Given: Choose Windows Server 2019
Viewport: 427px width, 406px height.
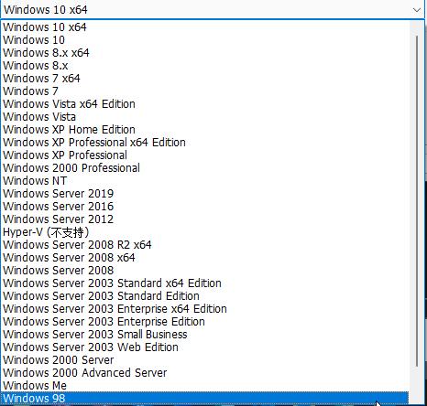Looking at the screenshot, I should pos(204,194).
